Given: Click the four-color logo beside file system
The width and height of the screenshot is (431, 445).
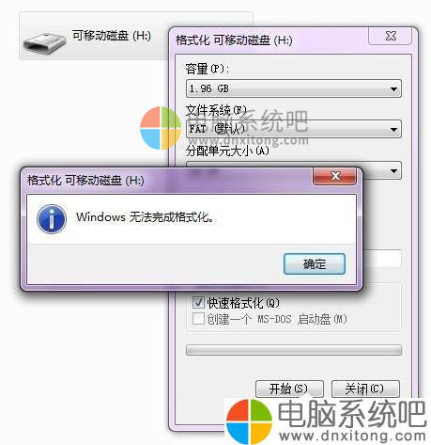Looking at the screenshot, I should point(161,128).
